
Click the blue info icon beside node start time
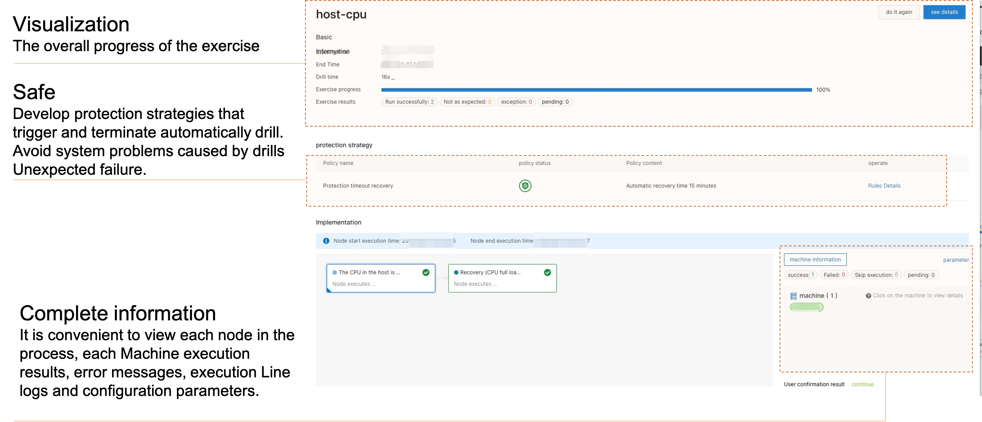pyautogui.click(x=326, y=241)
